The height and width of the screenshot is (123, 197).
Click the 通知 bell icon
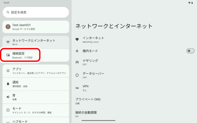8,84
